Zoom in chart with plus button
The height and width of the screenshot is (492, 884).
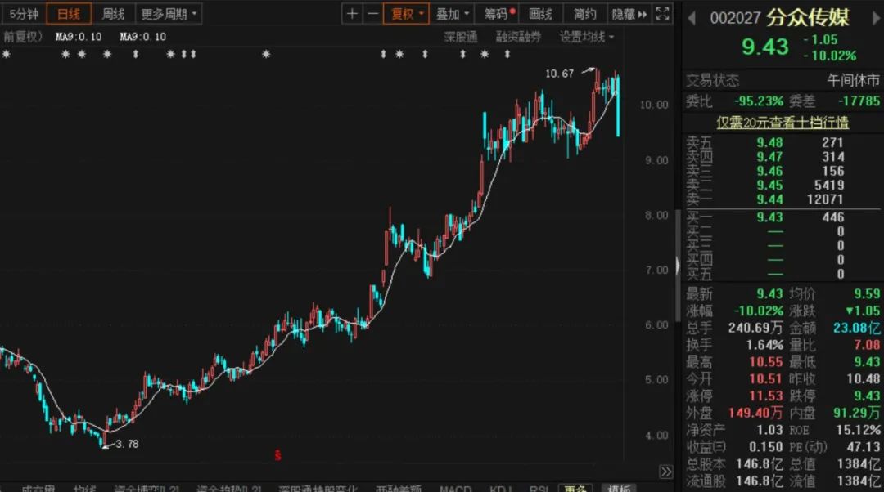pyautogui.click(x=352, y=14)
